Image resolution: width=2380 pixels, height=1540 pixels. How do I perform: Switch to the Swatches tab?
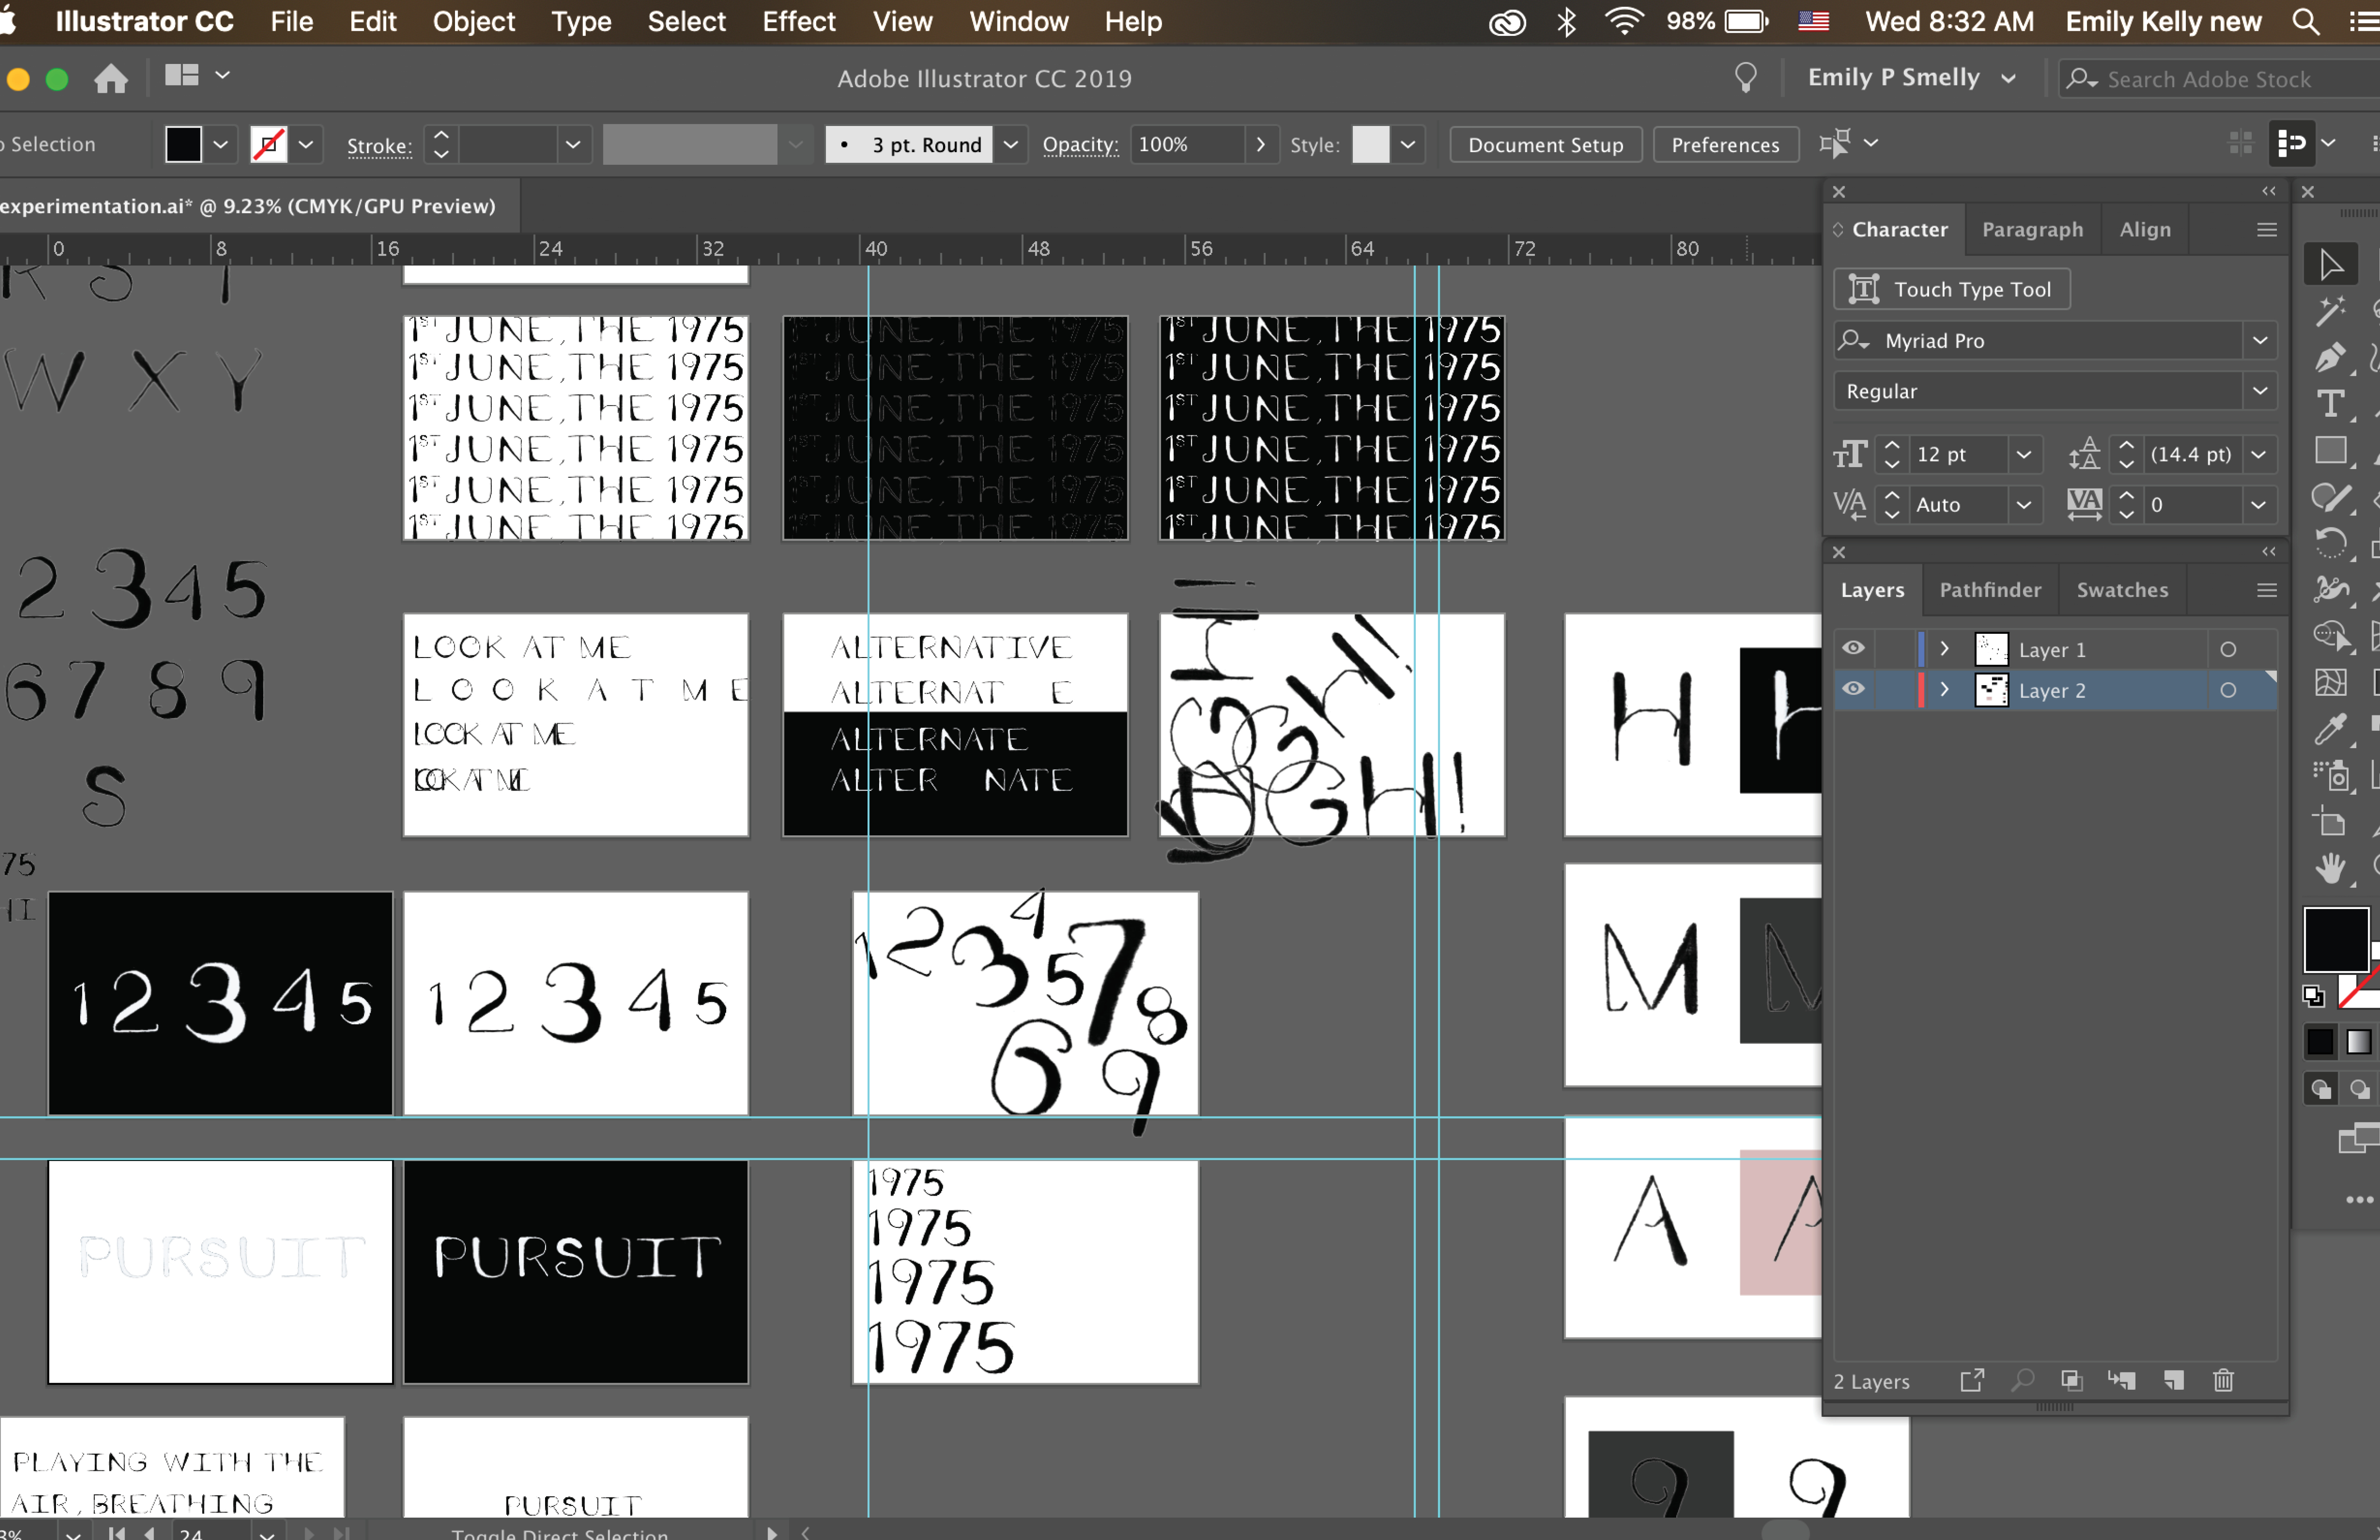(x=2122, y=590)
